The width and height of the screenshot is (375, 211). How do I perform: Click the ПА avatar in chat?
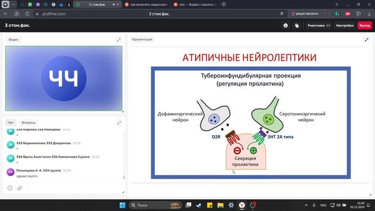pyautogui.click(x=11, y=172)
